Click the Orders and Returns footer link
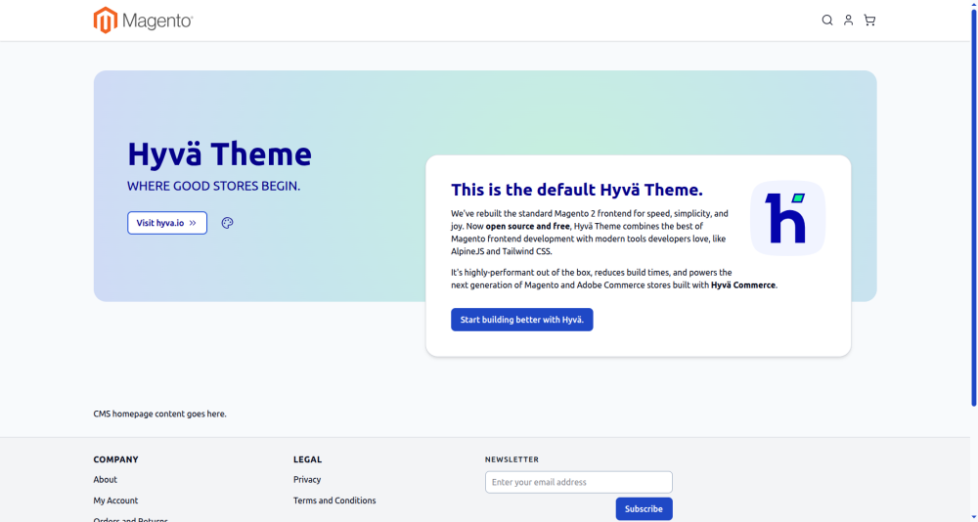The image size is (978, 522). [130, 519]
